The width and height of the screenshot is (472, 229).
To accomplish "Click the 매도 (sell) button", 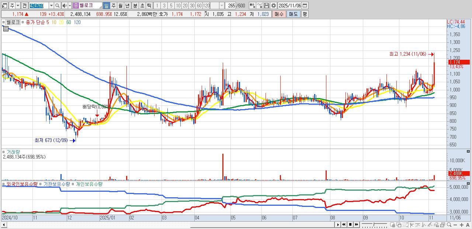I will (x=294, y=14).
